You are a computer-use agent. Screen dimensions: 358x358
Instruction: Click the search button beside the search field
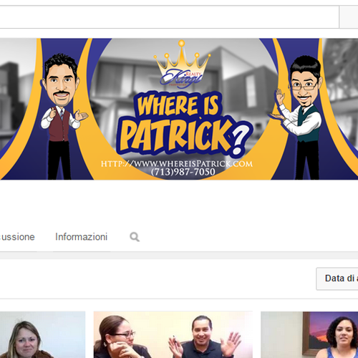[349, 17]
